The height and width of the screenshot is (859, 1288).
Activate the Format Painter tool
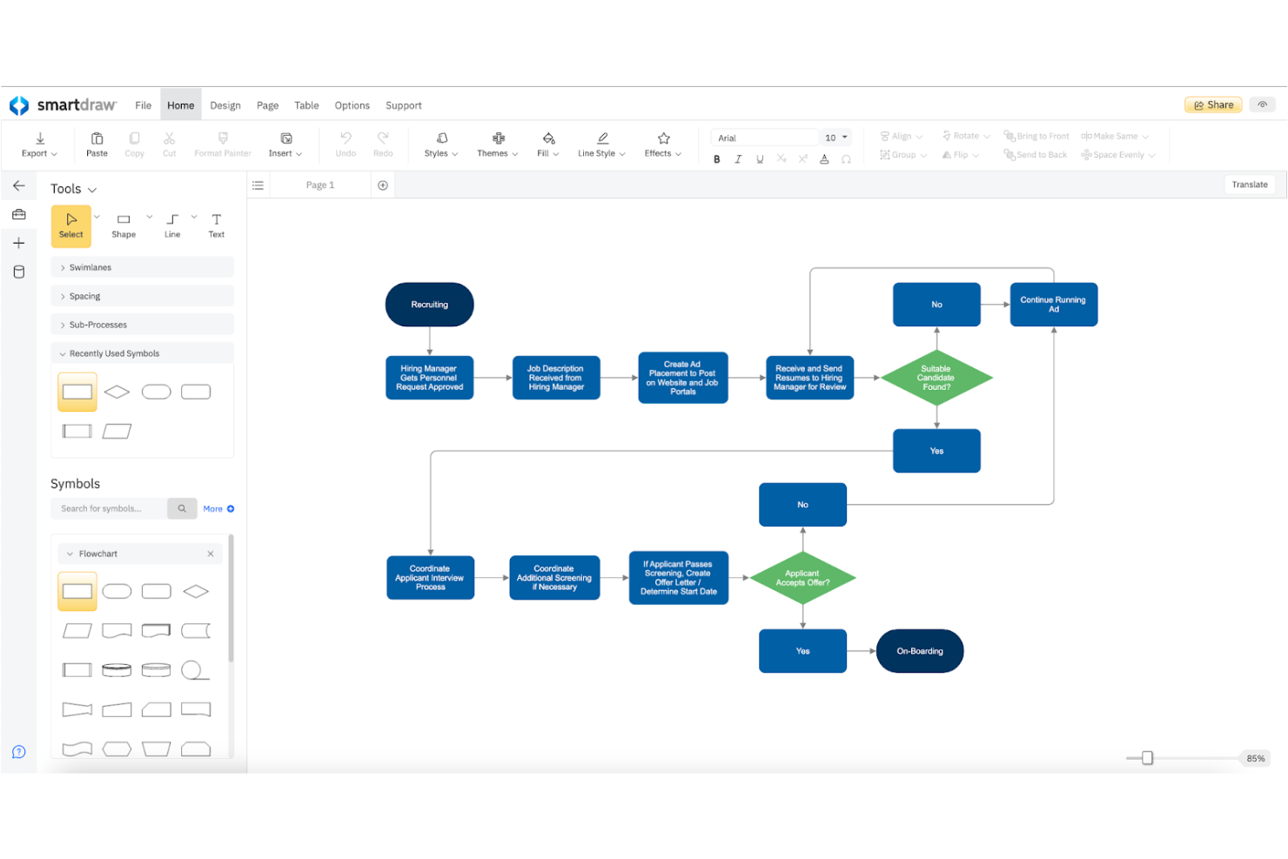tap(223, 144)
